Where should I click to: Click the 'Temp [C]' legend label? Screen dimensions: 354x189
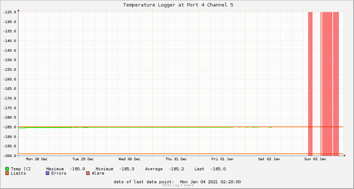click(21, 169)
